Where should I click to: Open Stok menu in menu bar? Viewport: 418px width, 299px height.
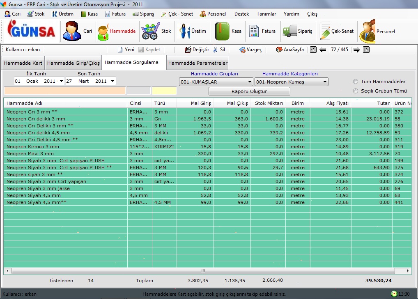[x=36, y=14]
